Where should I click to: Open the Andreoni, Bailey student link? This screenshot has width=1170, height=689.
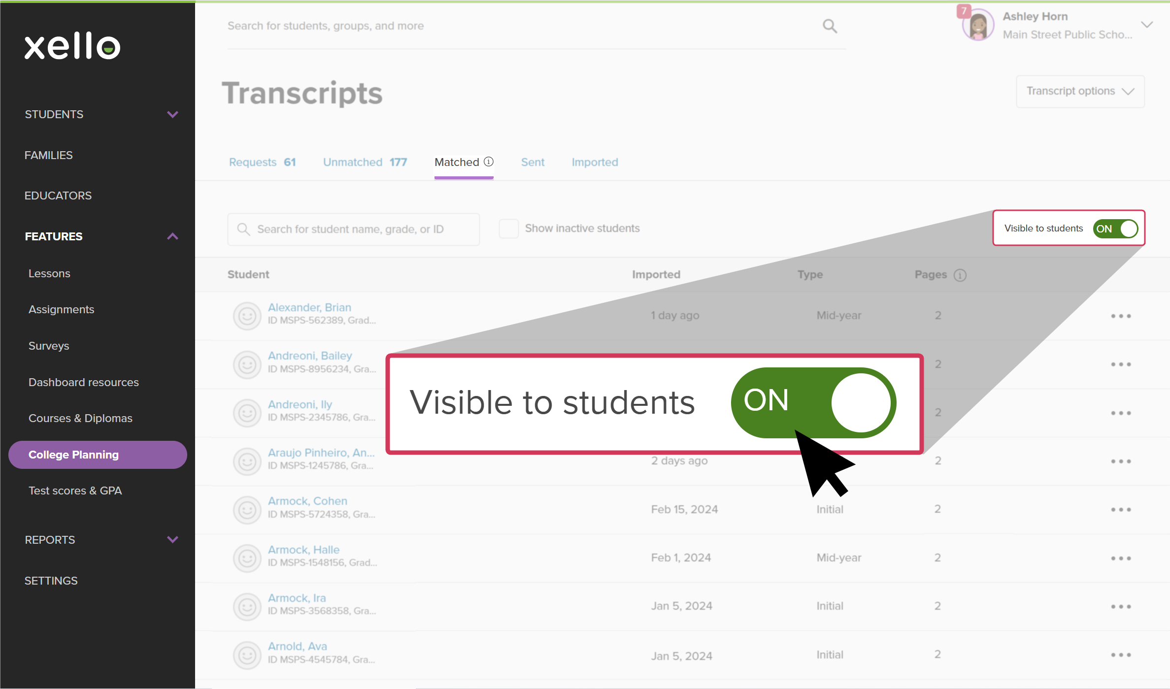310,356
